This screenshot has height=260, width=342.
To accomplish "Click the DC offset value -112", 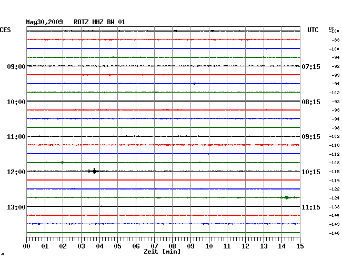I will click(x=334, y=154).
